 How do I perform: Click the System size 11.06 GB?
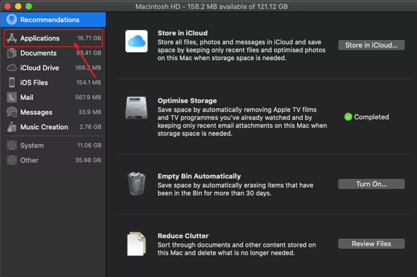point(89,145)
